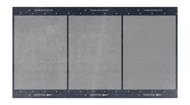This screenshot has height=105, width=190.
Task: Click the number 25 in the top film border
Action: click(29, 10)
